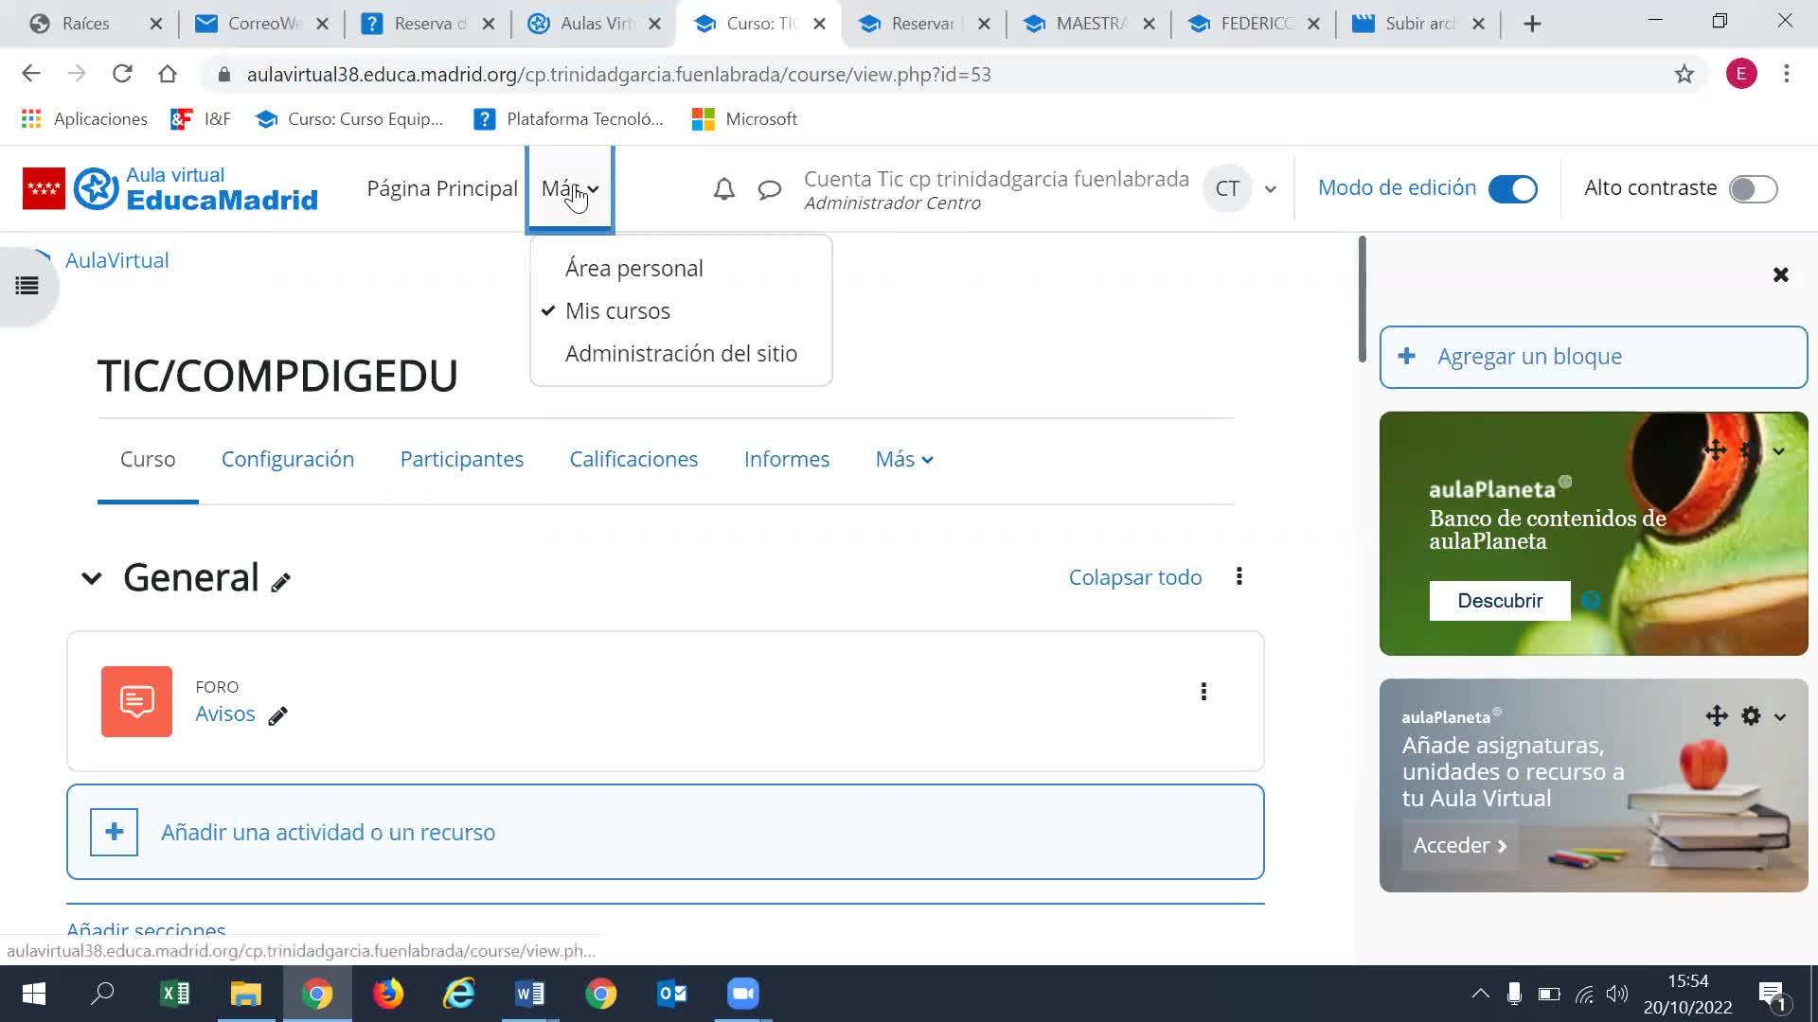Close the block drawer with X
Image resolution: width=1818 pixels, height=1022 pixels.
tap(1780, 274)
